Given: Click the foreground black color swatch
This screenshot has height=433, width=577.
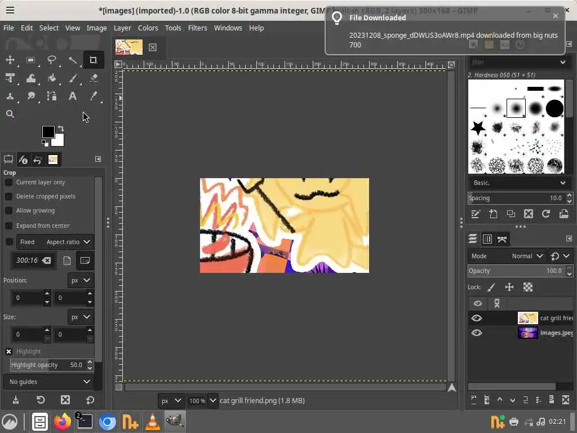Looking at the screenshot, I should click(x=48, y=132).
